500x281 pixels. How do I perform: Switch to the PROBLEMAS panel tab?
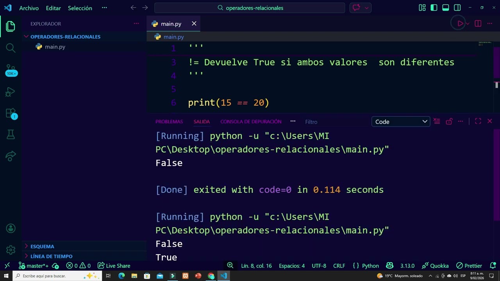[169, 122]
